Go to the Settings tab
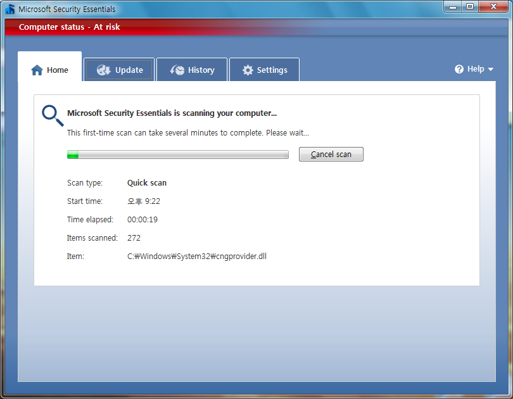Viewport: 513px width, 399px height. tap(264, 70)
